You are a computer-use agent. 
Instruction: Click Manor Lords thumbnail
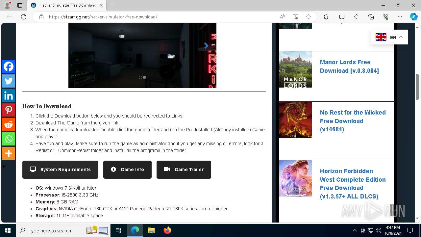(x=295, y=69)
